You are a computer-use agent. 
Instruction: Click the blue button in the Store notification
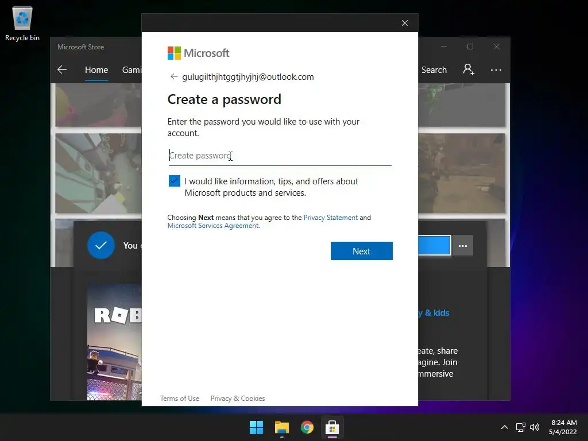434,245
